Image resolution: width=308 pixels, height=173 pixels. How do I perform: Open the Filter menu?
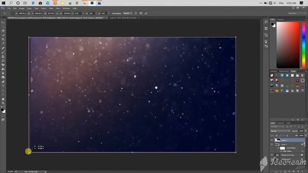[x=51, y=9]
